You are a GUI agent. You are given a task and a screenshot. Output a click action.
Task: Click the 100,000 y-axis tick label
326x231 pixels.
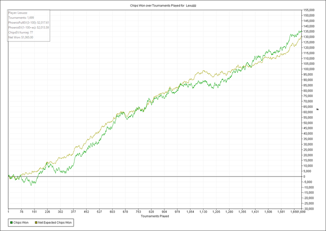pyautogui.click(x=309, y=69)
